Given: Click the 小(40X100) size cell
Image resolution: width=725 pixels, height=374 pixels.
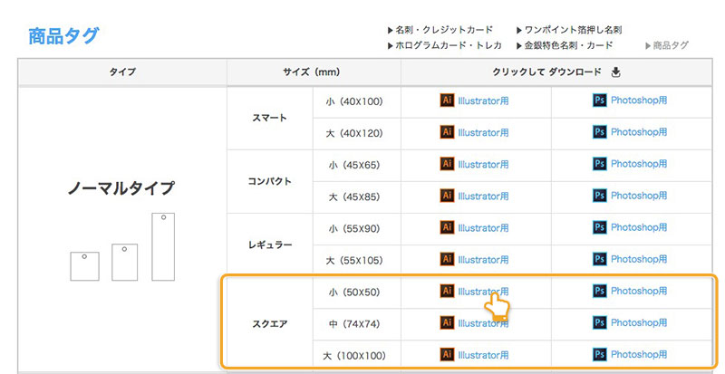Looking at the screenshot, I should coord(356,101).
